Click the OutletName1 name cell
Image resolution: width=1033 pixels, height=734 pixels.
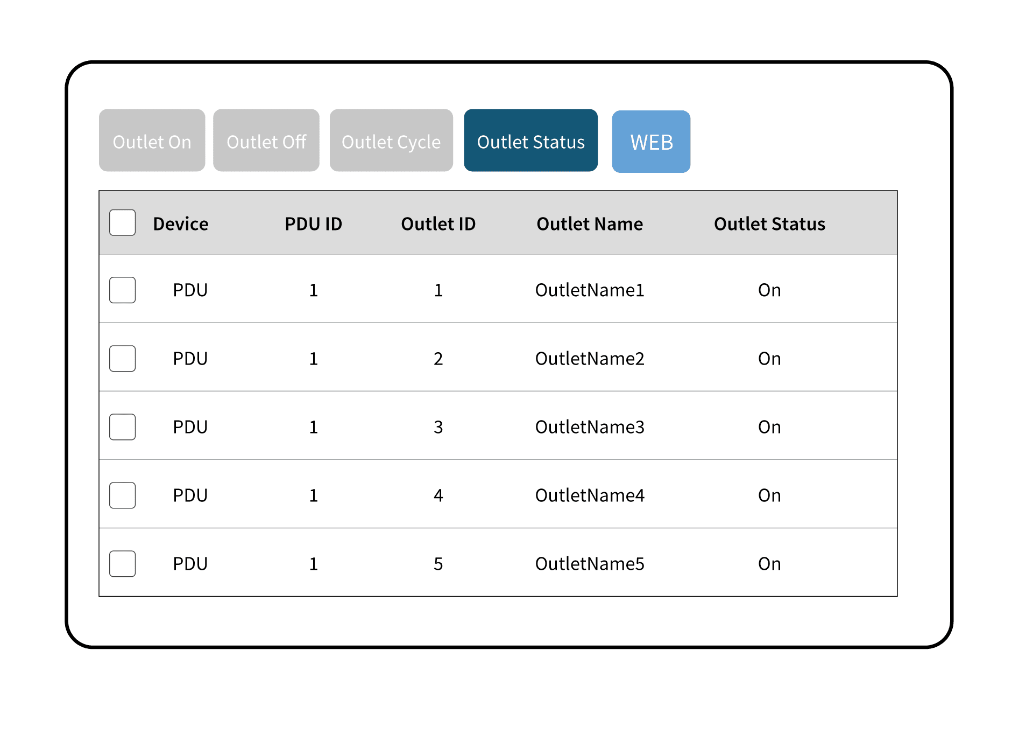coord(590,290)
